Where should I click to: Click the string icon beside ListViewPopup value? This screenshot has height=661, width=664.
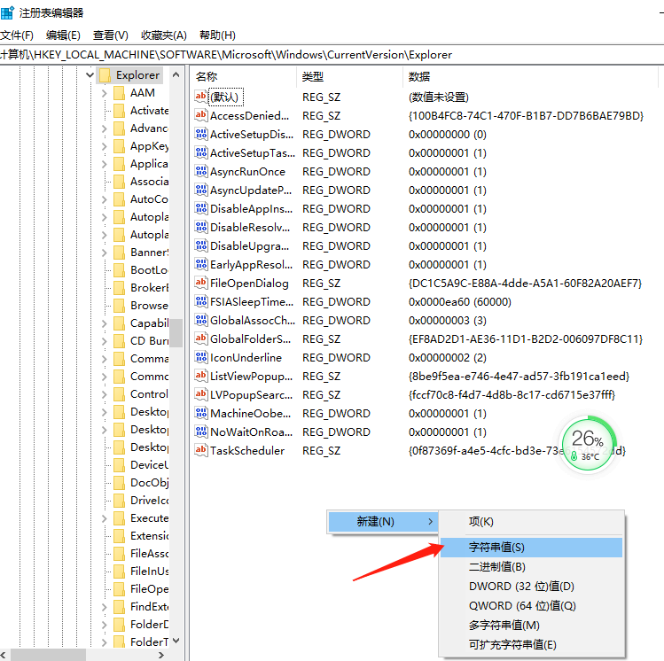point(200,377)
